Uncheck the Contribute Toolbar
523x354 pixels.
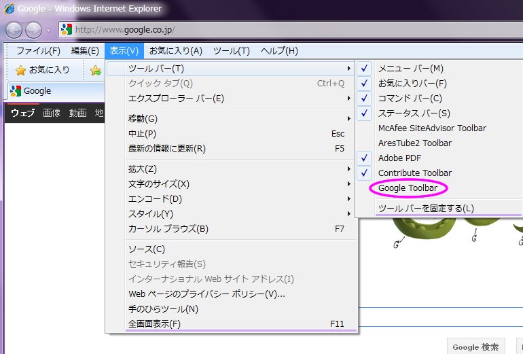[x=439, y=173]
